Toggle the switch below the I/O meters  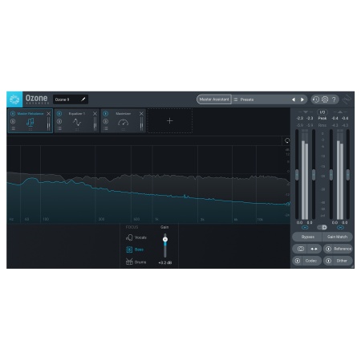pyautogui.click(x=322, y=227)
